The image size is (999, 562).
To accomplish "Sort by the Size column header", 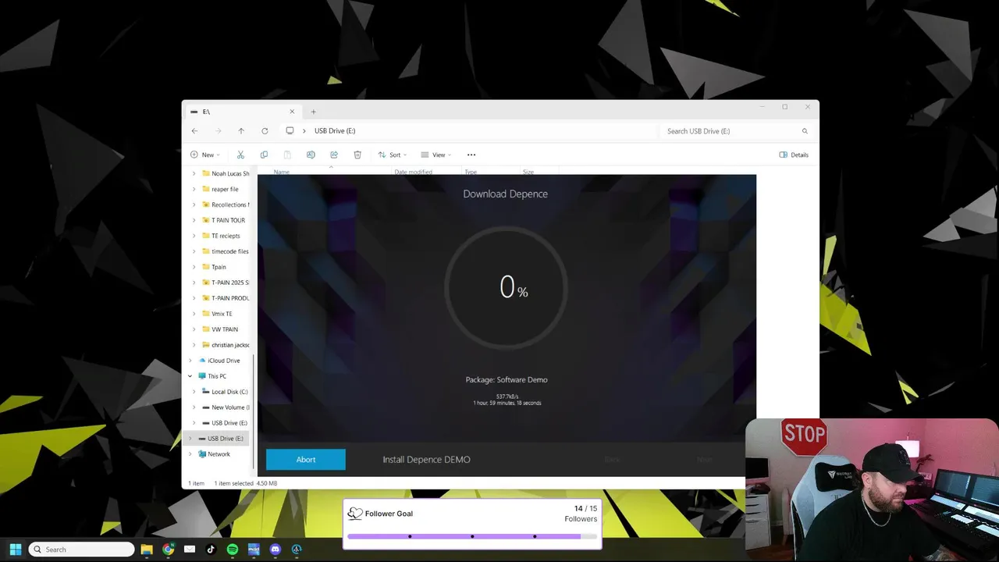I will click(528, 172).
